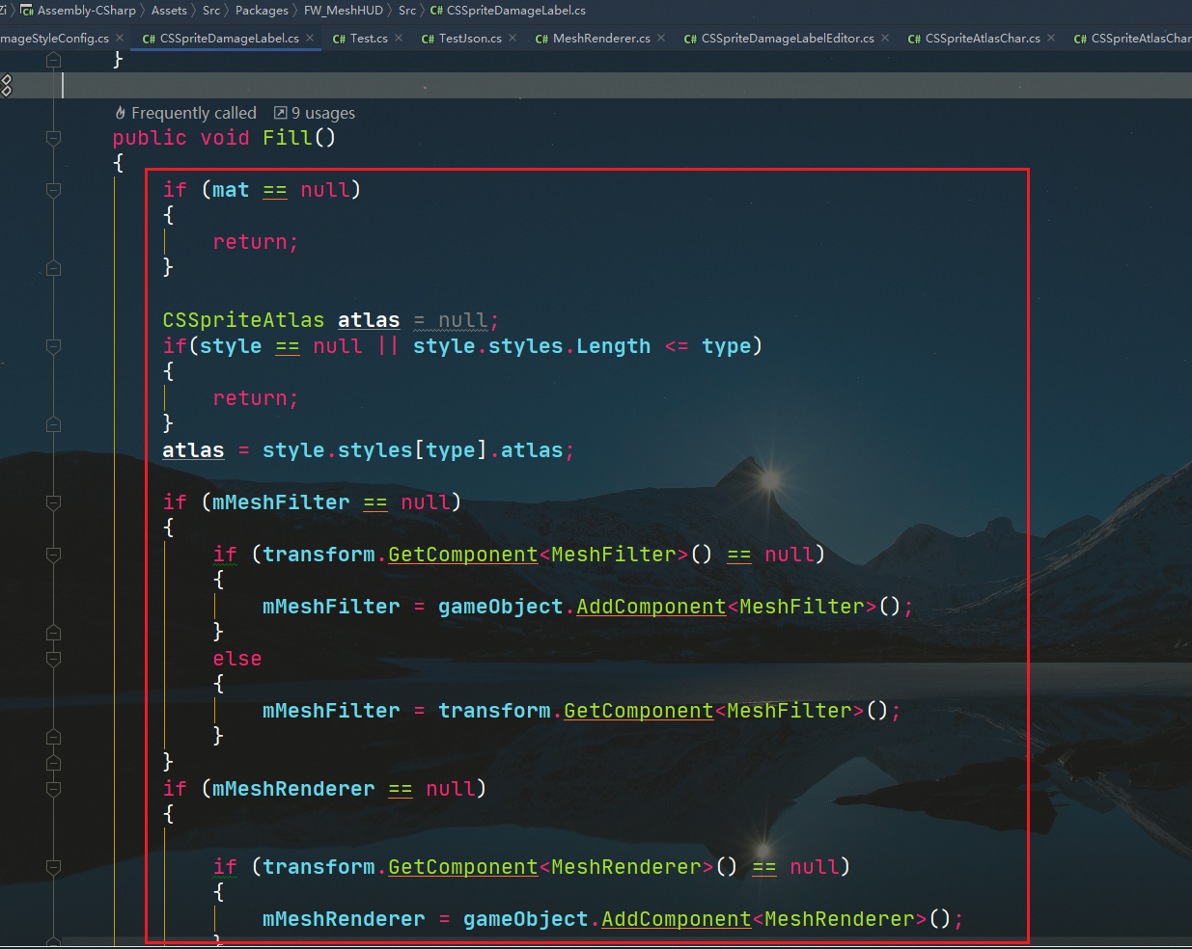Click the flame icon beside Frequently called
The width and height of the screenshot is (1192, 949).
tap(121, 113)
